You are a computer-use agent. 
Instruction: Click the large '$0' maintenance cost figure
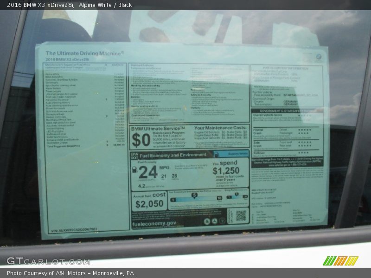pos(141,140)
